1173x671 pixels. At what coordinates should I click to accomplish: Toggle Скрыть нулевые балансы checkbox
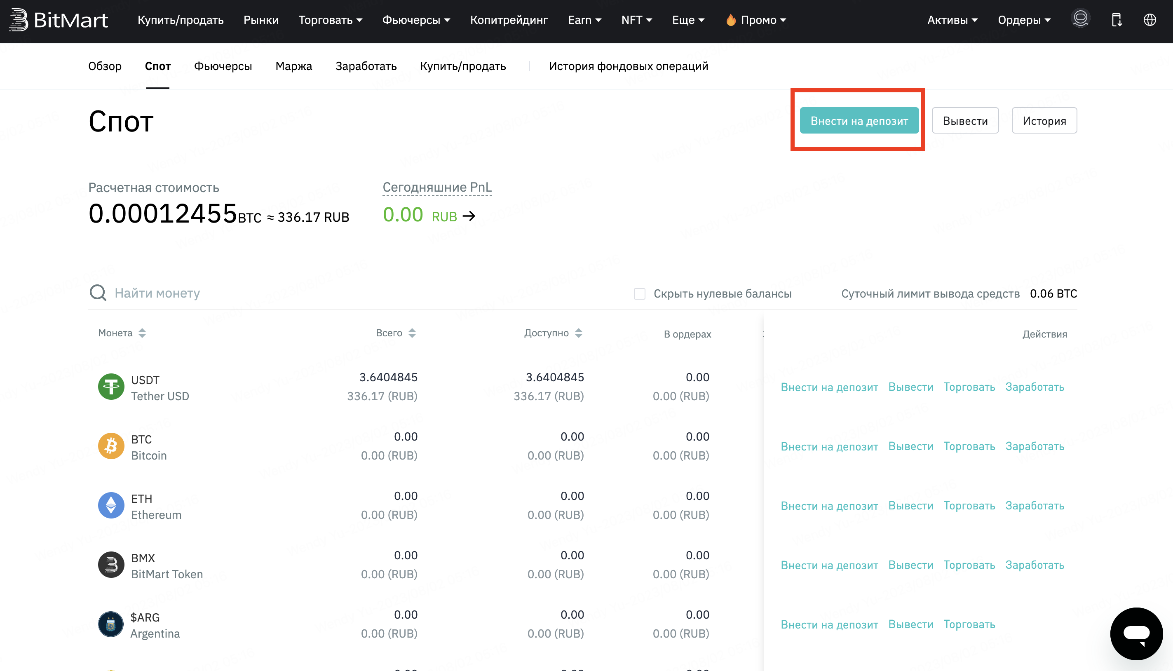640,293
